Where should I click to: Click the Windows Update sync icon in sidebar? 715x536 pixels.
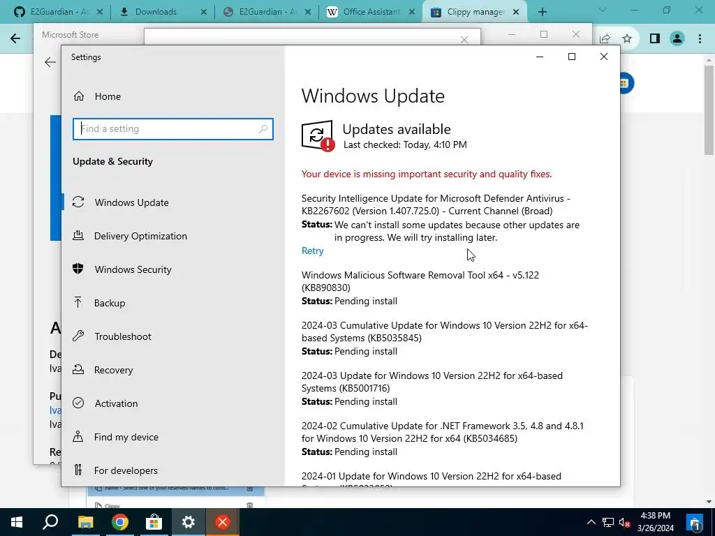pyautogui.click(x=78, y=202)
